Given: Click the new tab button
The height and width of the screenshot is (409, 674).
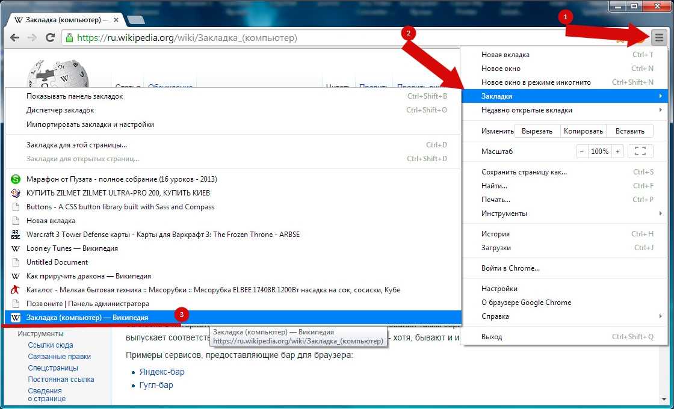Looking at the screenshot, I should (x=136, y=20).
